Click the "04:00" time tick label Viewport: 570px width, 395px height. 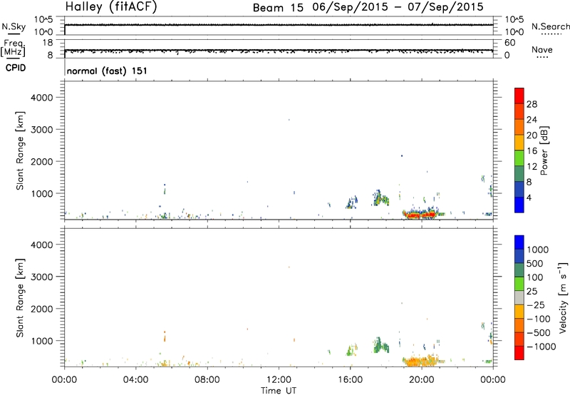coord(135,380)
